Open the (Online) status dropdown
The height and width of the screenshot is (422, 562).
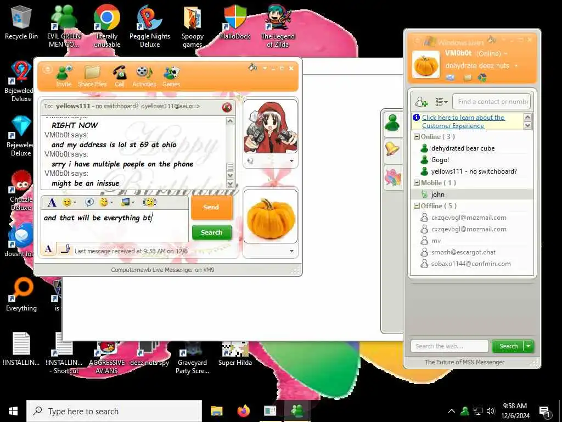[491, 53]
